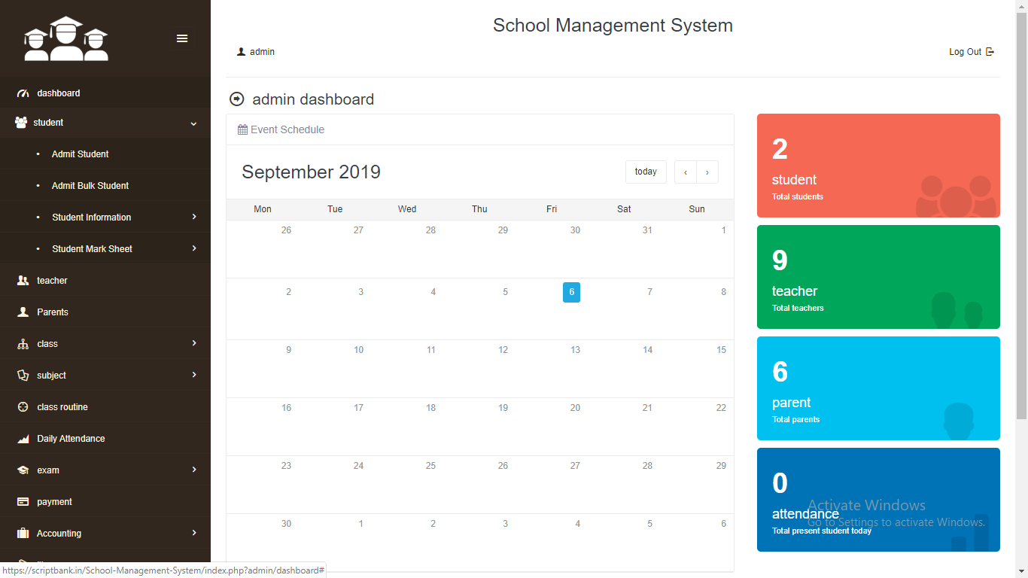The height and width of the screenshot is (578, 1028).
Task: Expand the Accounting menu chevron
Action: coord(194,533)
